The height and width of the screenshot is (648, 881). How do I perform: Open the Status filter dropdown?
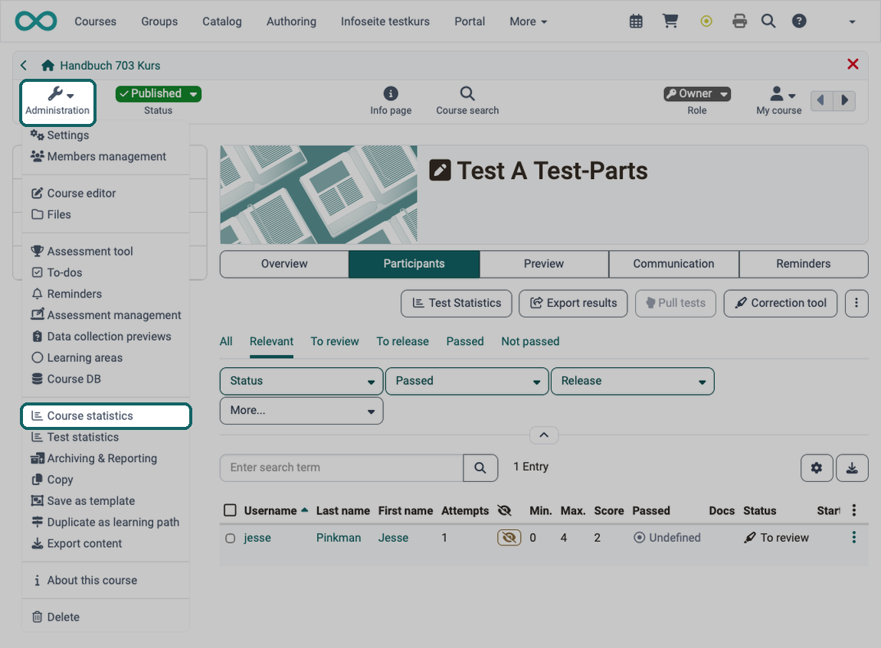[302, 381]
